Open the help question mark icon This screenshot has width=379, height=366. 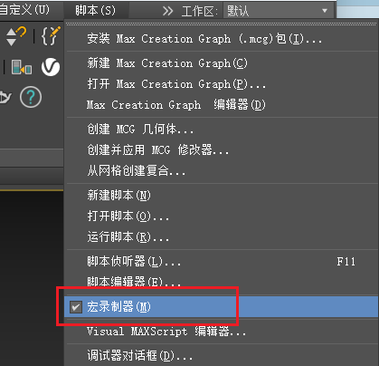coord(31,97)
